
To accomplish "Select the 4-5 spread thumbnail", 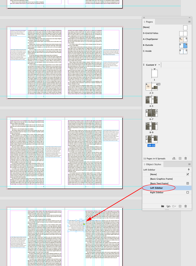I will 152,100.
